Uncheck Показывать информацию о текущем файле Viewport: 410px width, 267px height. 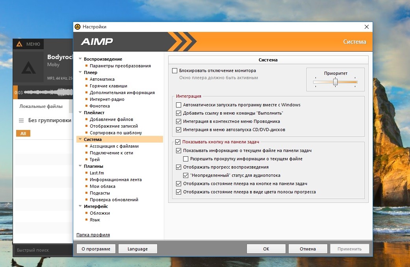pos(178,150)
